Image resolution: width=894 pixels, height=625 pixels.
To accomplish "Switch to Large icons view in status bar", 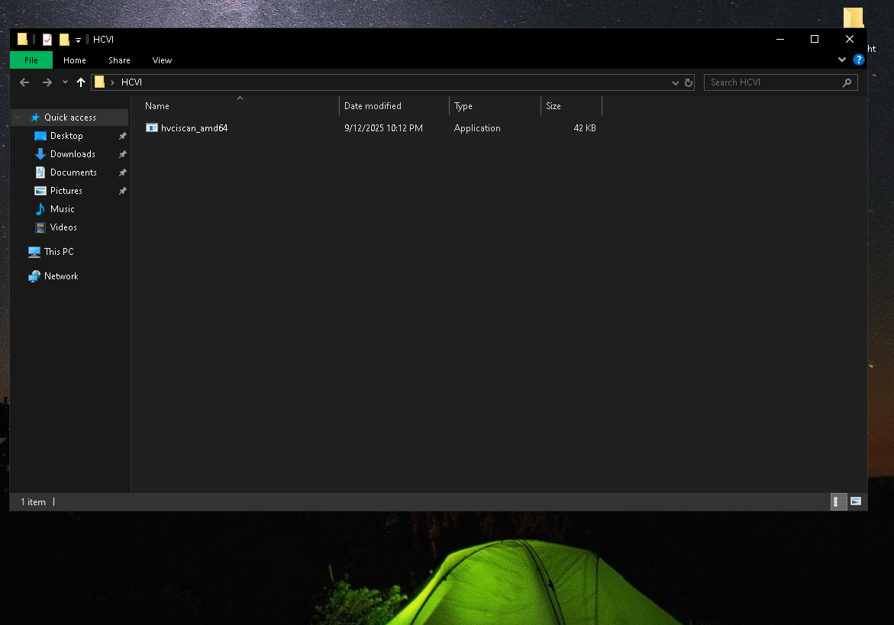I will [856, 501].
